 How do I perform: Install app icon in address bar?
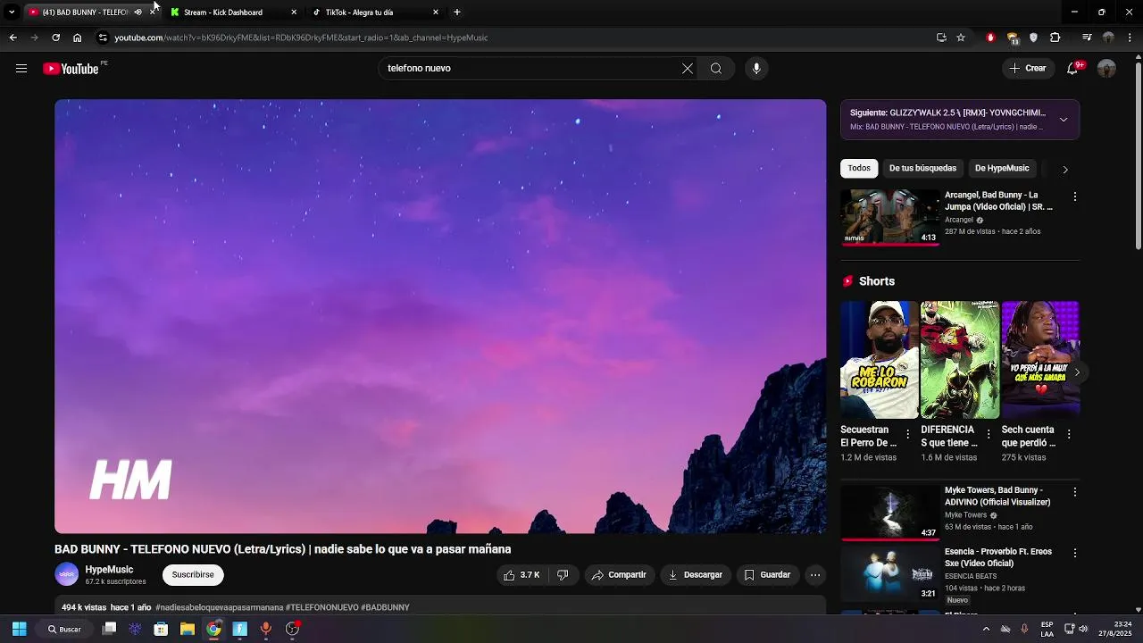941,38
